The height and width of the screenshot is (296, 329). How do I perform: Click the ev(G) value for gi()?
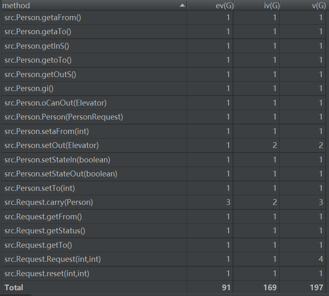click(228, 89)
